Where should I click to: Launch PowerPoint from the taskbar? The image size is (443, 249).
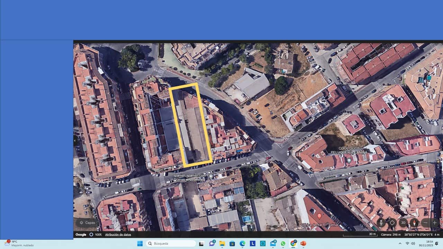303,243
